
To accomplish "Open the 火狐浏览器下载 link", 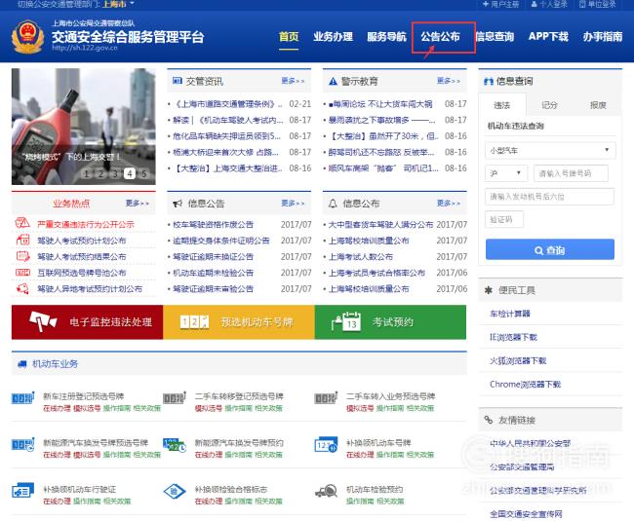I will click(518, 360).
